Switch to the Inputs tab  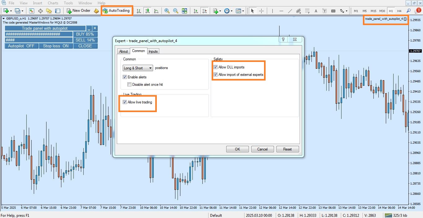[x=153, y=51]
